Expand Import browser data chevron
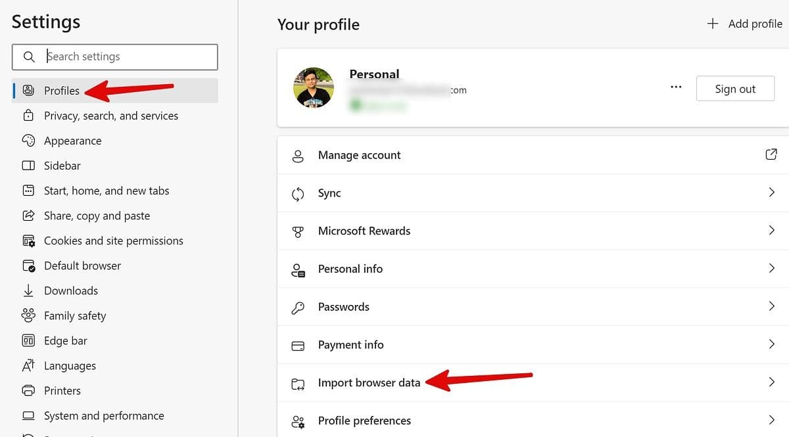This screenshot has height=437, width=789. click(771, 382)
